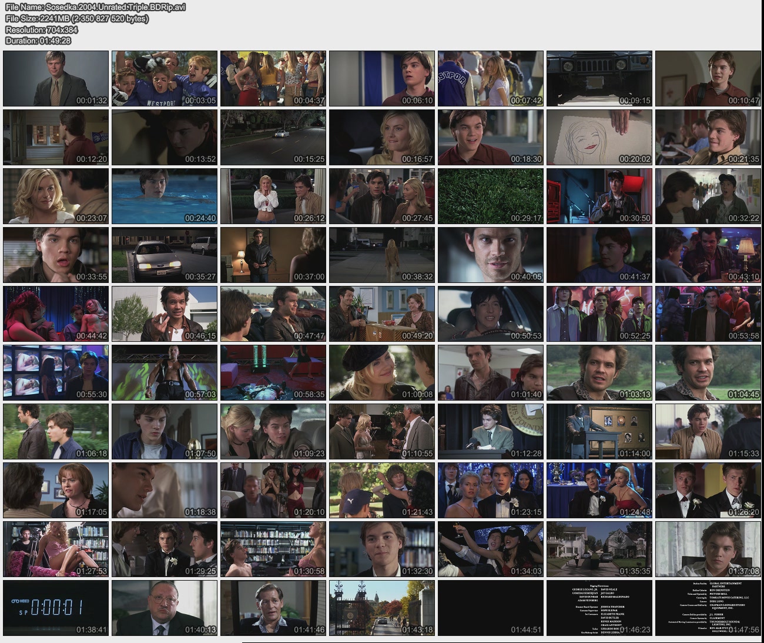Open the campus gate thumbnail at 01:43:18
Image resolution: width=764 pixels, height=643 pixels.
(x=381, y=608)
